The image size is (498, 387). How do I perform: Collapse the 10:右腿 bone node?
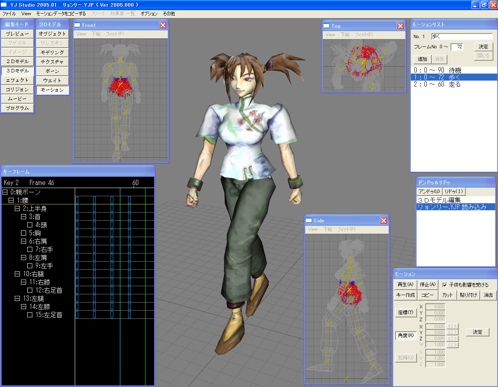(17, 274)
